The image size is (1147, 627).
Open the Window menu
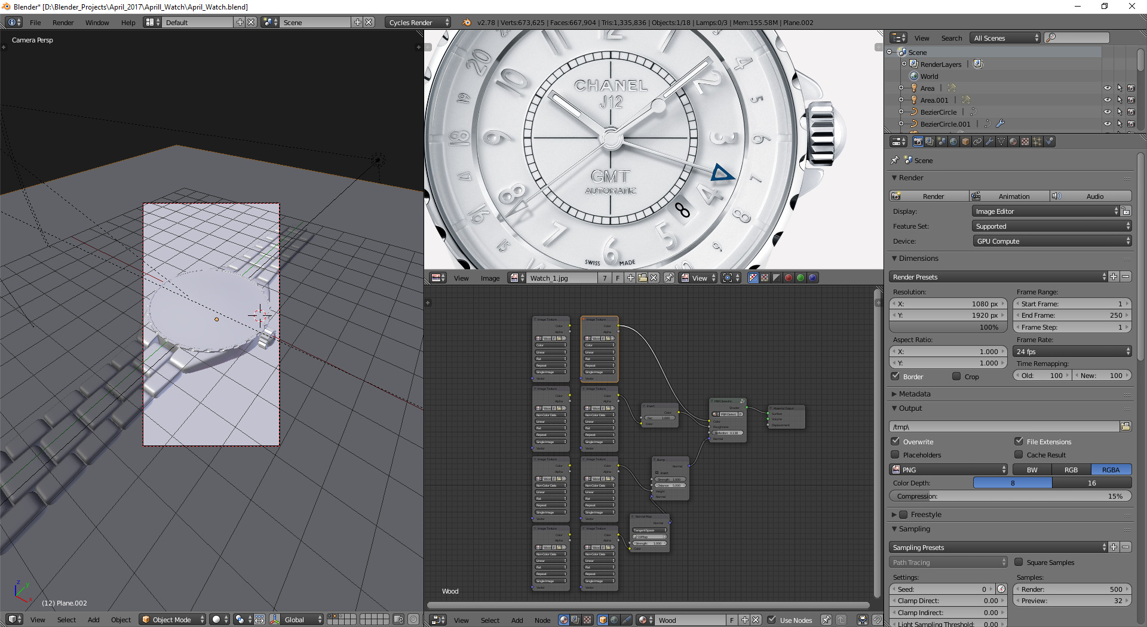pos(97,23)
